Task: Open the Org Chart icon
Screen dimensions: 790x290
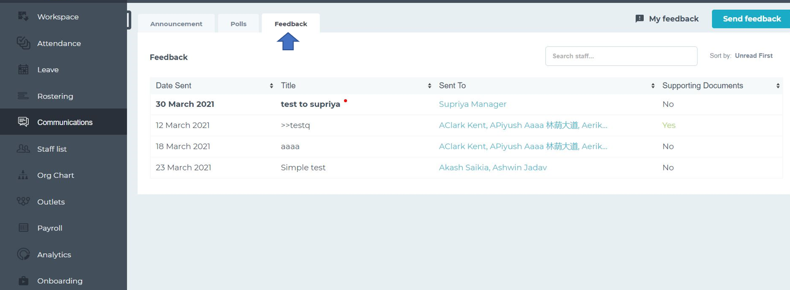Action: tap(23, 175)
